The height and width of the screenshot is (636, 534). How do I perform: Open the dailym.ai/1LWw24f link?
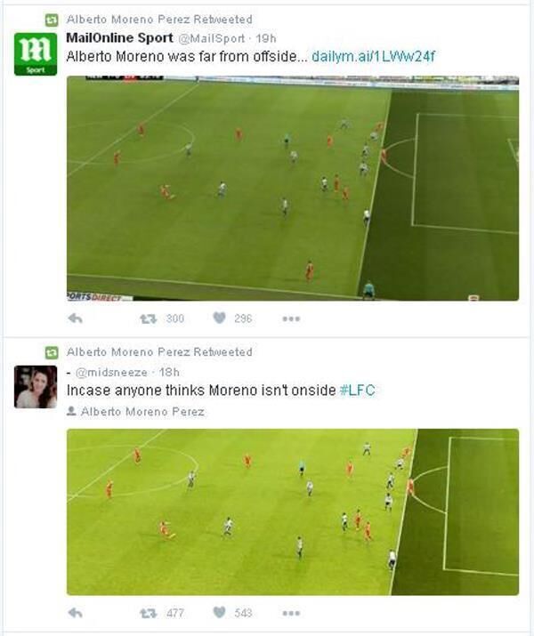pos(373,56)
